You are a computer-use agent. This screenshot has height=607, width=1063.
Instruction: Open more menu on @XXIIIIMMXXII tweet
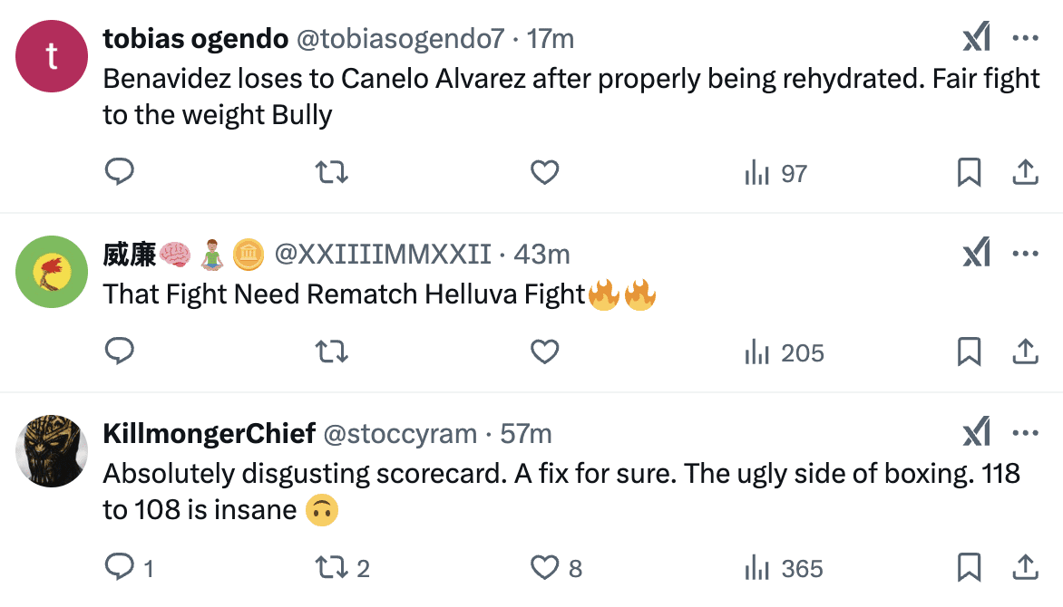coord(1025,254)
